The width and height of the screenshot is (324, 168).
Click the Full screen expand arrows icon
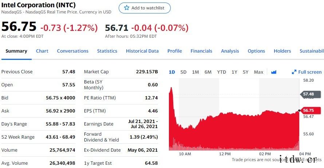pos(294,72)
